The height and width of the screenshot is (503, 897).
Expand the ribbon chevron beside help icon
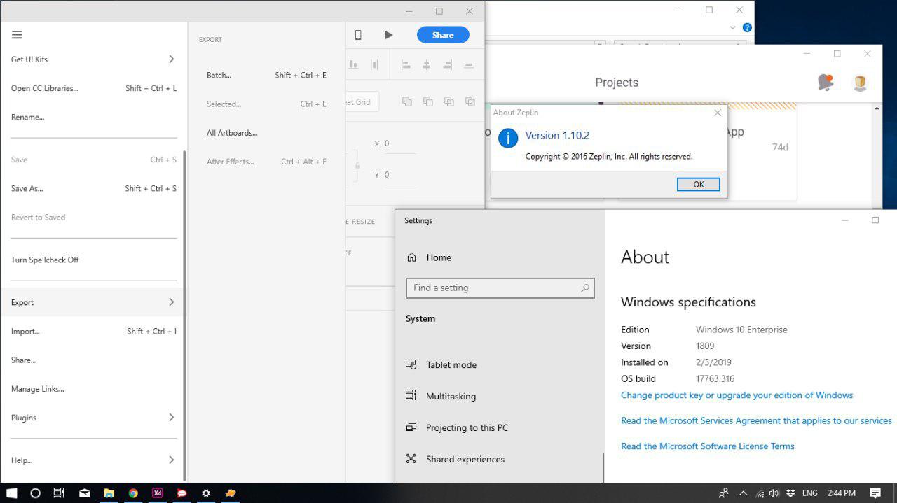(x=733, y=28)
